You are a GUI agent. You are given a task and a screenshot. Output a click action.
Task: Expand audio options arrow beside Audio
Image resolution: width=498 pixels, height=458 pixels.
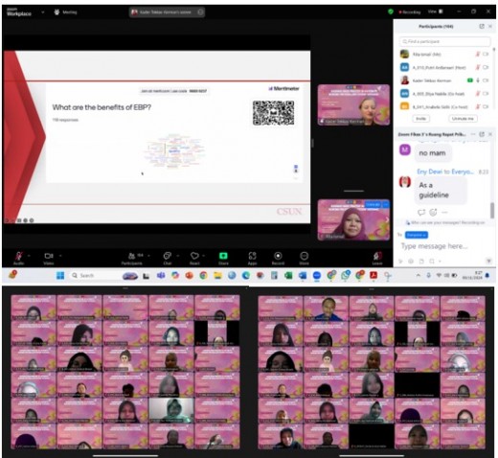[x=29, y=256]
